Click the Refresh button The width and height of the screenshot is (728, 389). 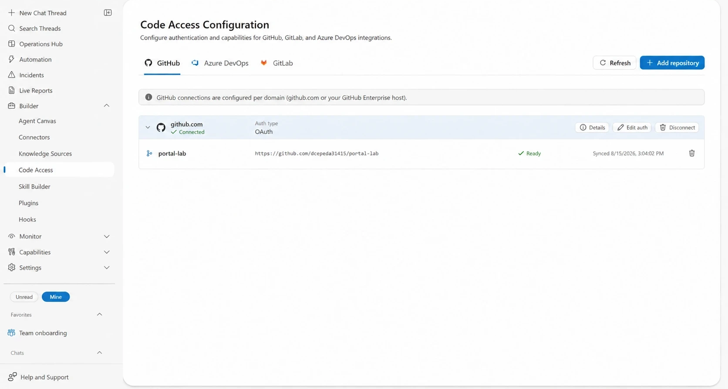[x=614, y=63]
